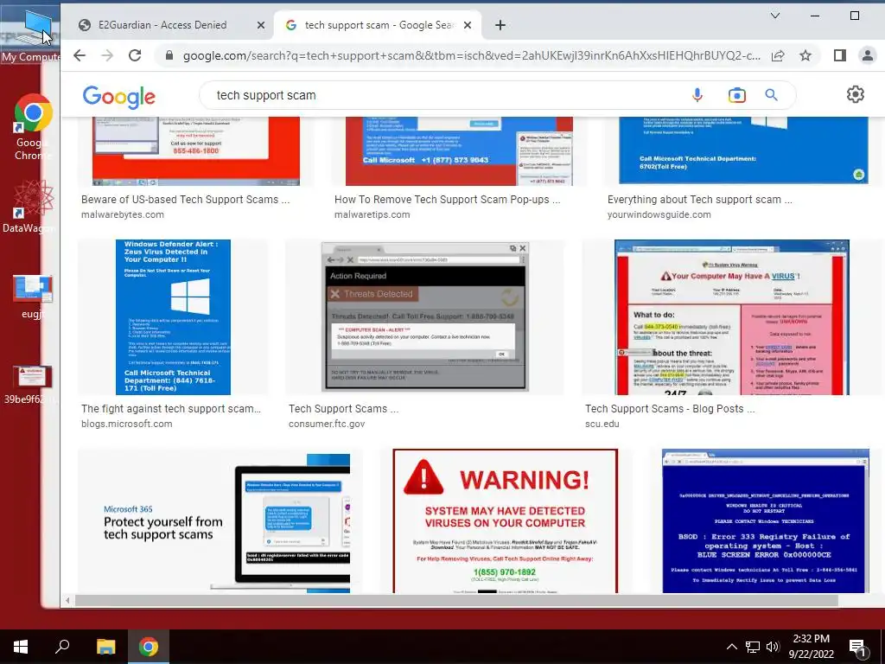Select the My Computer desktop icon
885x664 pixels.
(x=30, y=34)
